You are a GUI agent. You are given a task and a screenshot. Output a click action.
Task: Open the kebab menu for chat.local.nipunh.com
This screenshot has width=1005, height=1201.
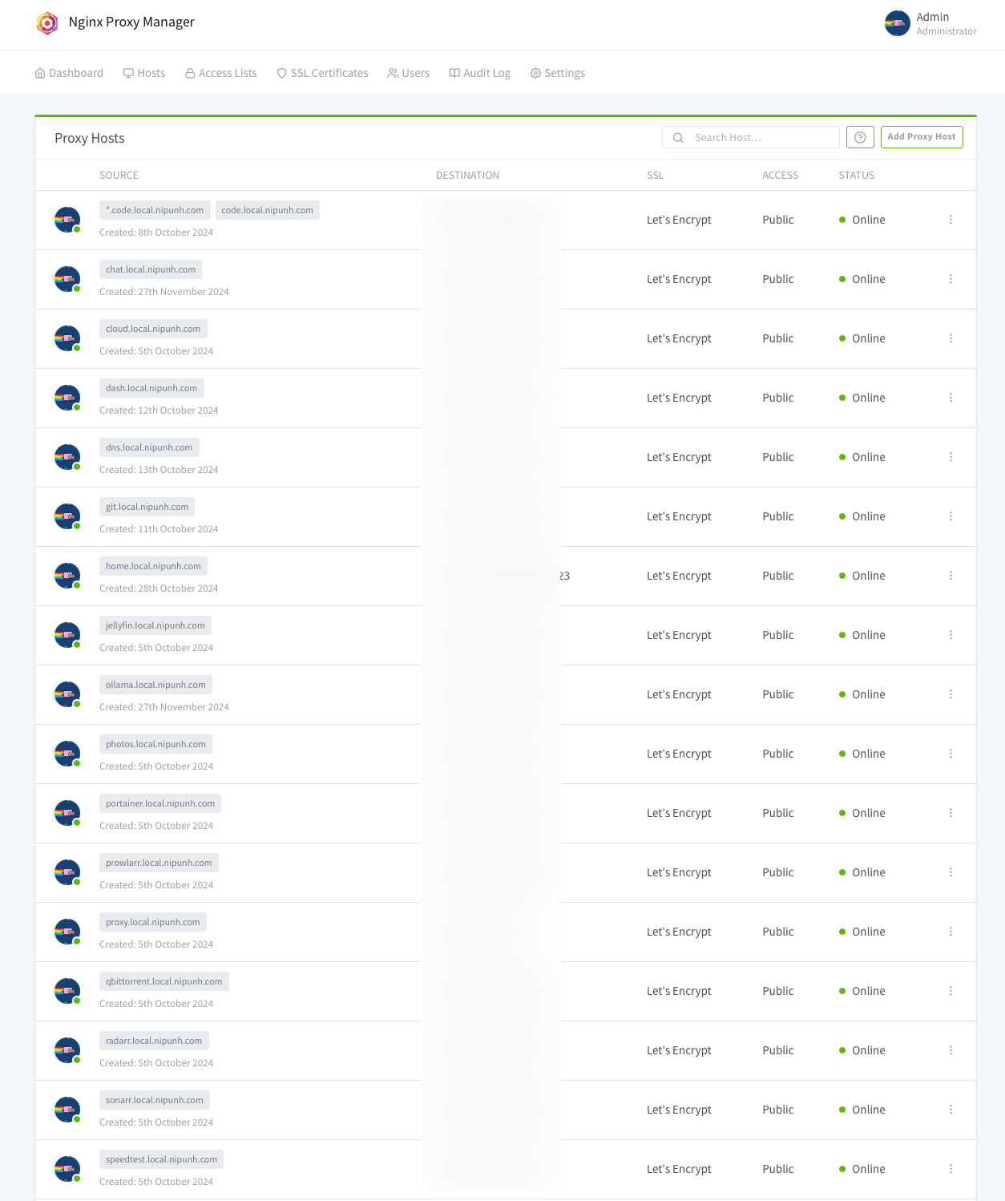pyautogui.click(x=951, y=279)
